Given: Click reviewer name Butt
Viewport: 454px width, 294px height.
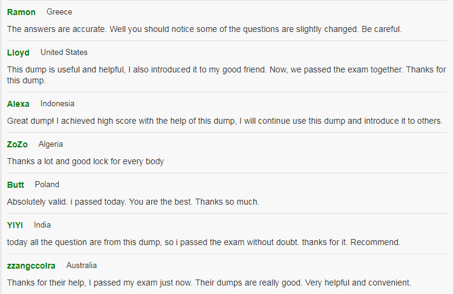Looking at the screenshot, I should point(16,185).
